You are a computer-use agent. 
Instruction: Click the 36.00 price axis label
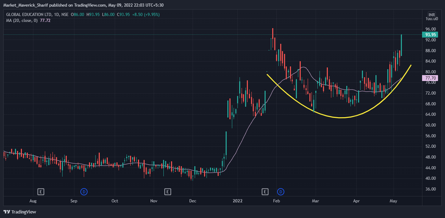[x=430, y=189]
